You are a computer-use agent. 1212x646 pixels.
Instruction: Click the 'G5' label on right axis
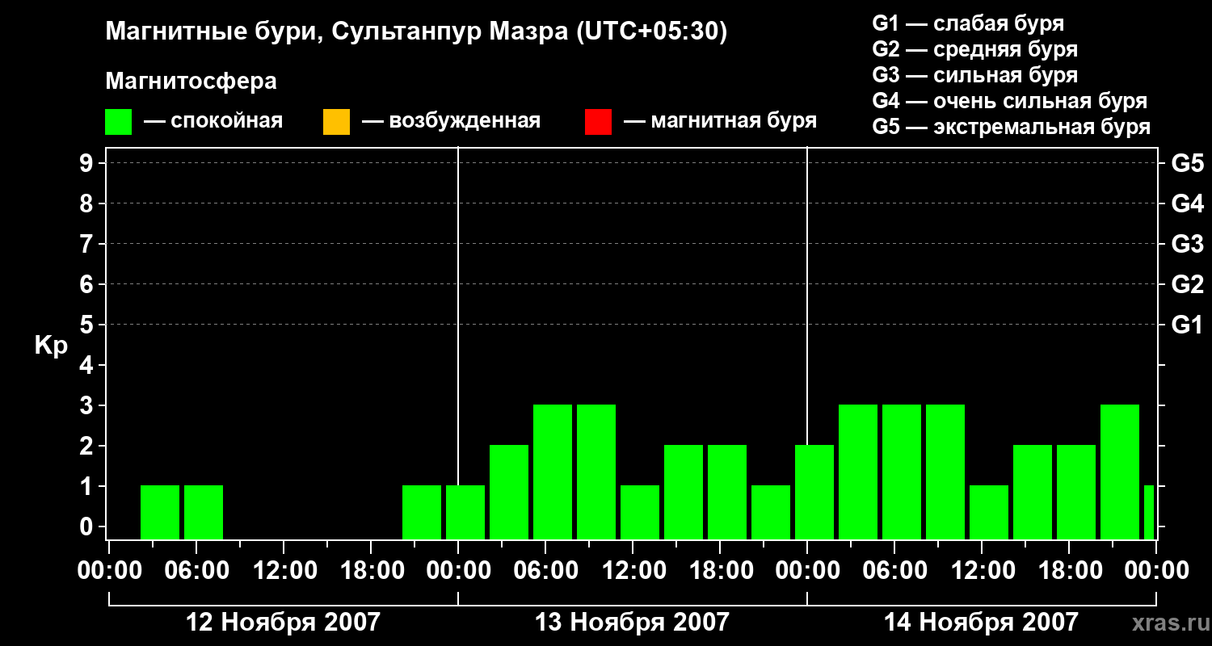click(1187, 163)
